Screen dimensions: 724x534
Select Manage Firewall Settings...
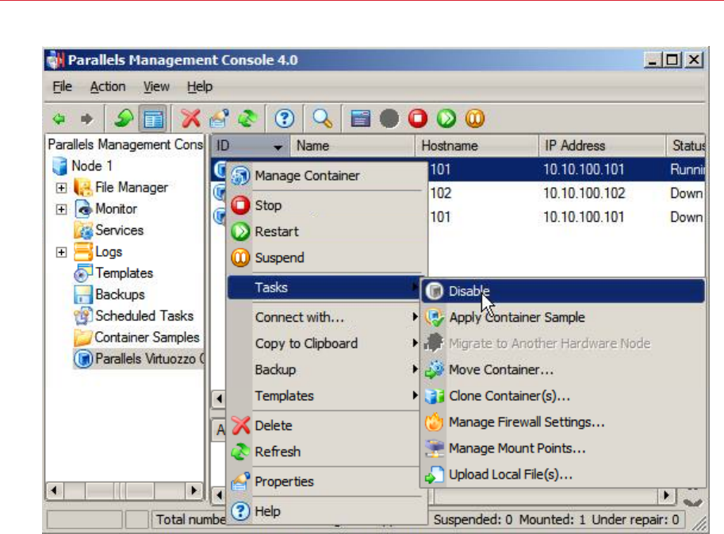pos(563,422)
